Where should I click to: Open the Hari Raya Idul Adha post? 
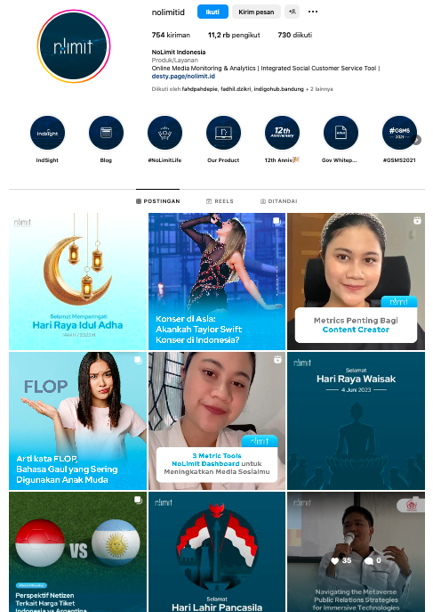78,282
